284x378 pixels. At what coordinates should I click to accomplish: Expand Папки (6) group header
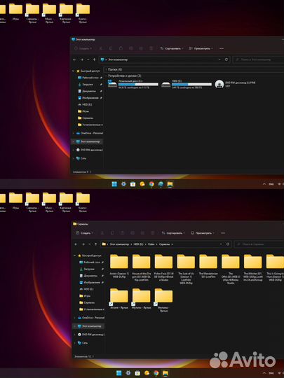pos(115,69)
